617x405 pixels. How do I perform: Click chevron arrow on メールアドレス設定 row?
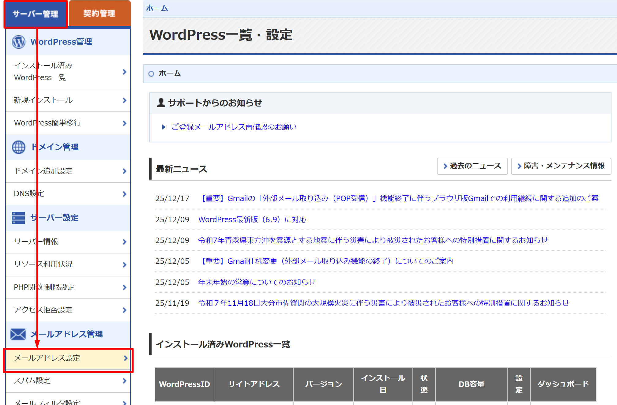[125, 358]
